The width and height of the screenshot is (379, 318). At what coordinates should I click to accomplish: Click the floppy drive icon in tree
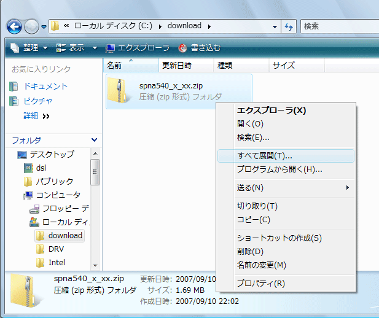[34, 209]
